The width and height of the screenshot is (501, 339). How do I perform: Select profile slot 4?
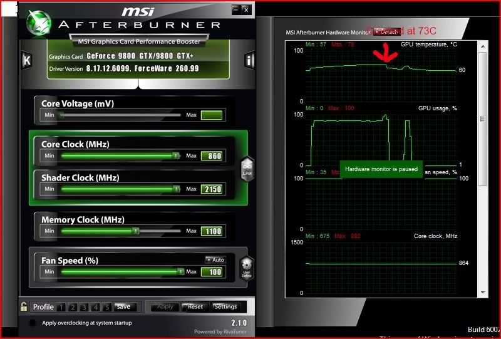click(96, 307)
